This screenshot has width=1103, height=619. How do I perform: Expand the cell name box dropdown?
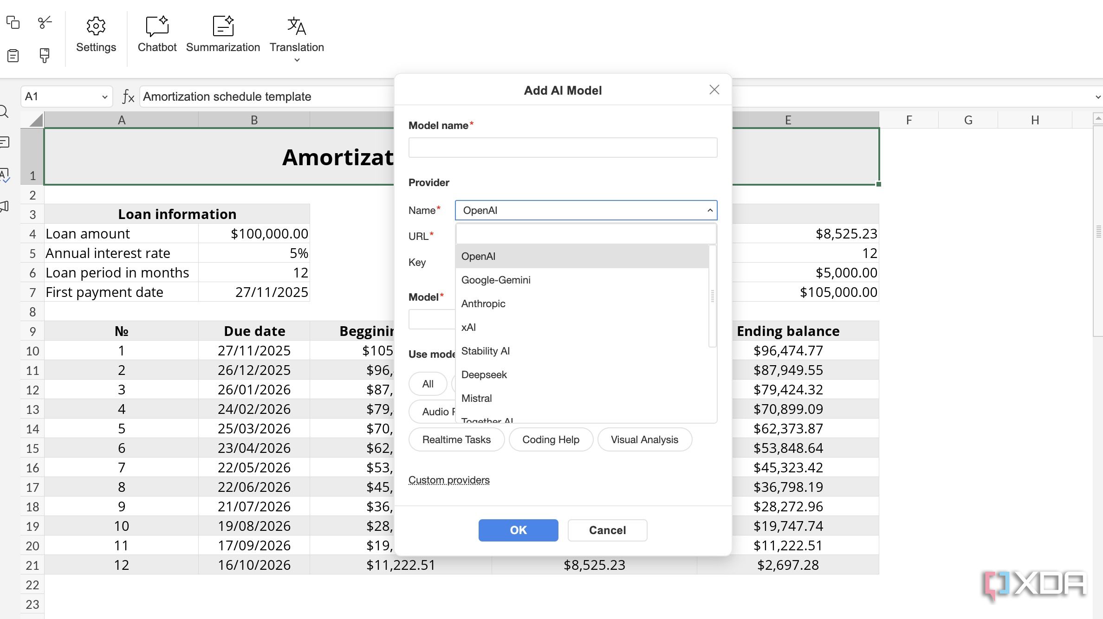(104, 97)
